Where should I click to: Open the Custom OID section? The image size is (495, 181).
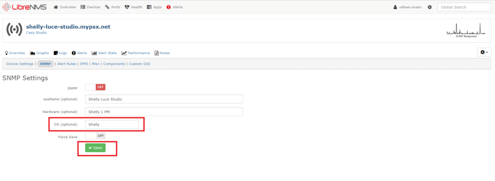(140, 64)
